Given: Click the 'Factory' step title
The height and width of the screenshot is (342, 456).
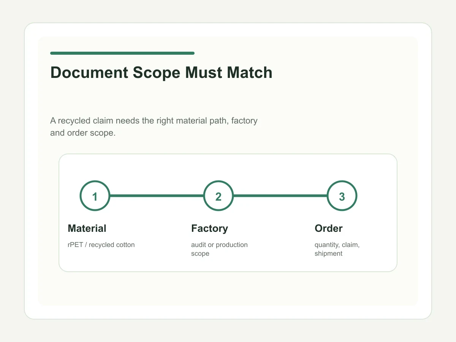Looking at the screenshot, I should [210, 228].
